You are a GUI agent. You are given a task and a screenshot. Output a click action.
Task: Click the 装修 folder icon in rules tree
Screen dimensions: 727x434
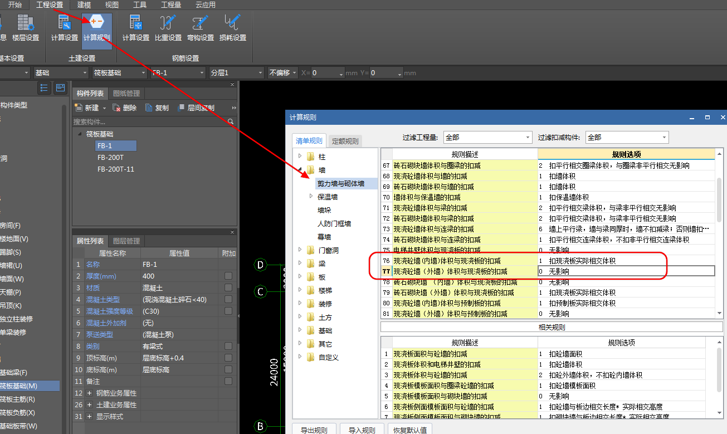coord(311,304)
